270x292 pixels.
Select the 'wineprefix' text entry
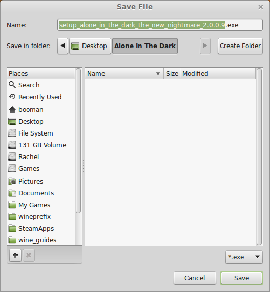coord(35,217)
